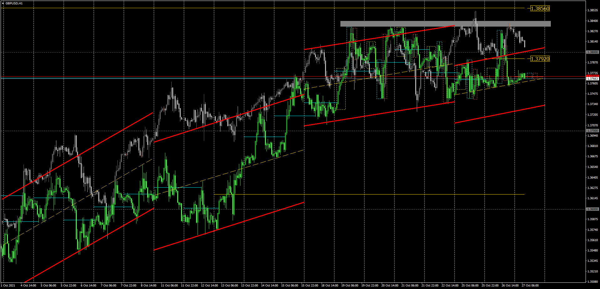600x289 pixels.
Task: Click the 14 Oct 14:00 label on the time axis
Action: (x=270, y=286)
